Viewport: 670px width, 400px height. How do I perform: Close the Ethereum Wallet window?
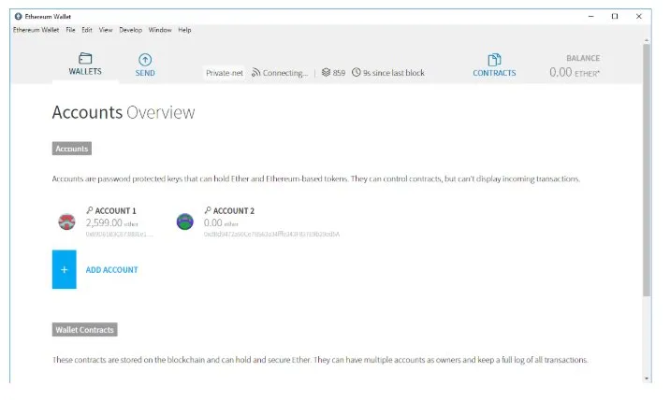point(639,16)
